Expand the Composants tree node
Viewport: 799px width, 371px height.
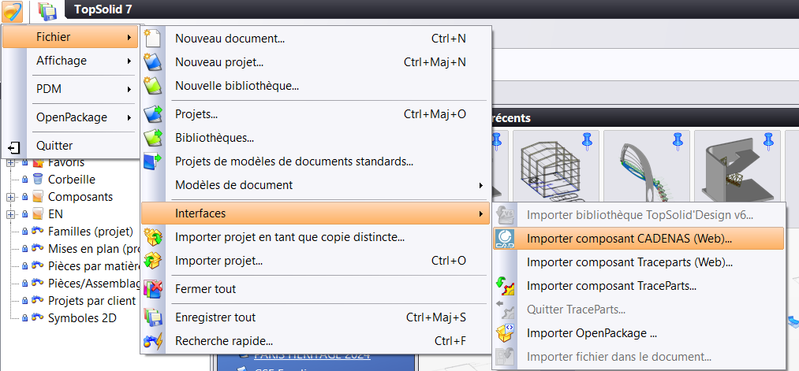coord(9,197)
